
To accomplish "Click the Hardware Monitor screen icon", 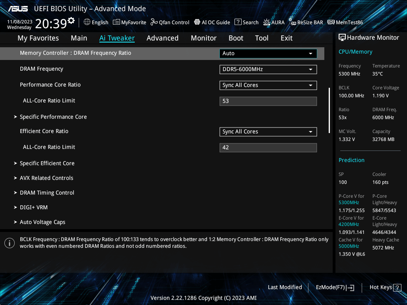I will point(342,38).
